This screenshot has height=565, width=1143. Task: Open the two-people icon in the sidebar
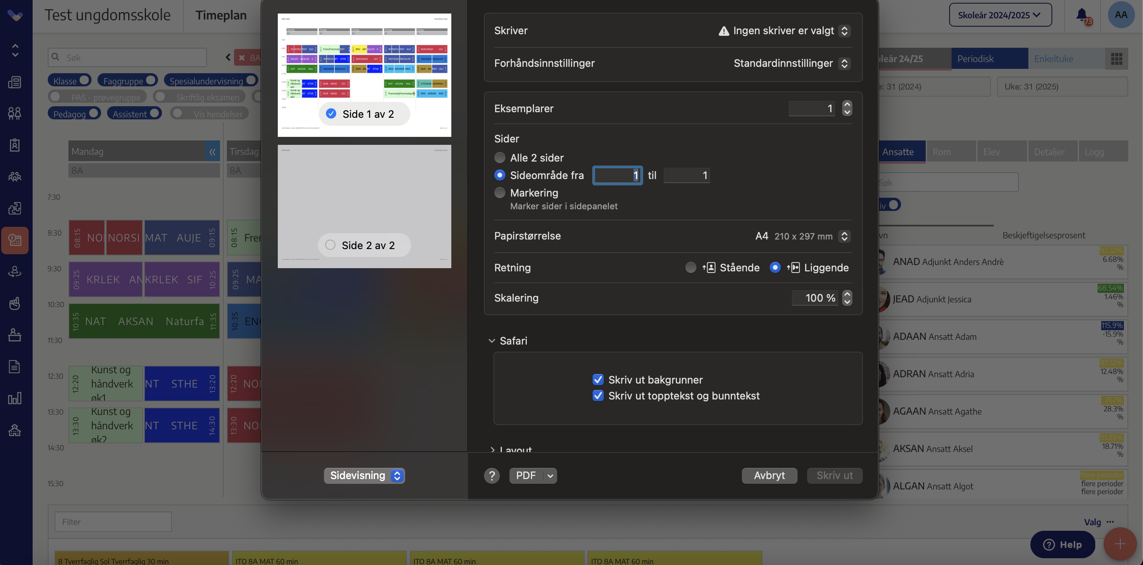coord(15,113)
